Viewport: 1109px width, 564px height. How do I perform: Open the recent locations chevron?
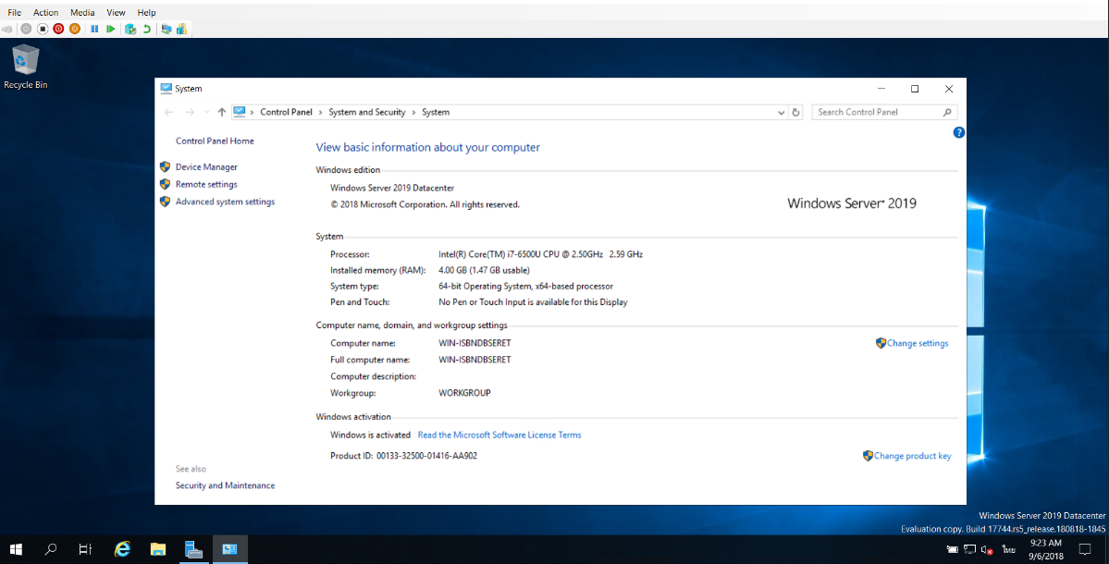coord(206,113)
